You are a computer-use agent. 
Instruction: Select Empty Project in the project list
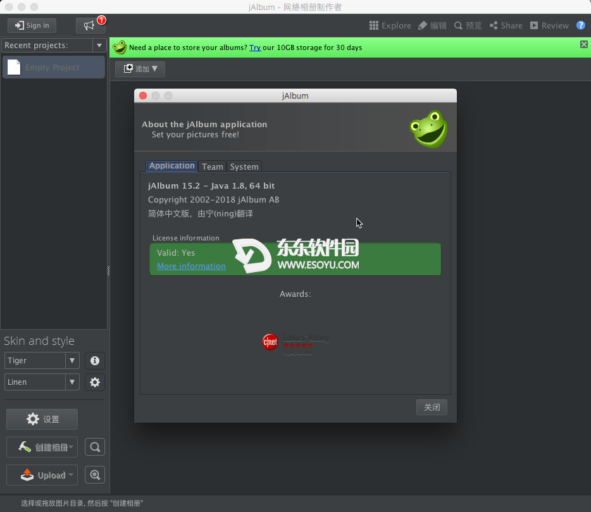coord(54,67)
